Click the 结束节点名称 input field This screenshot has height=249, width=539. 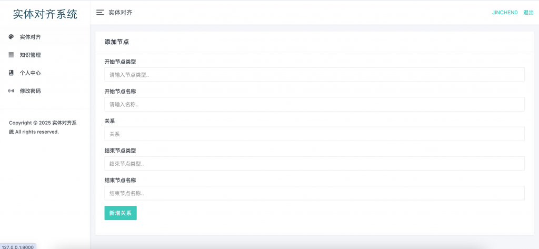314,193
